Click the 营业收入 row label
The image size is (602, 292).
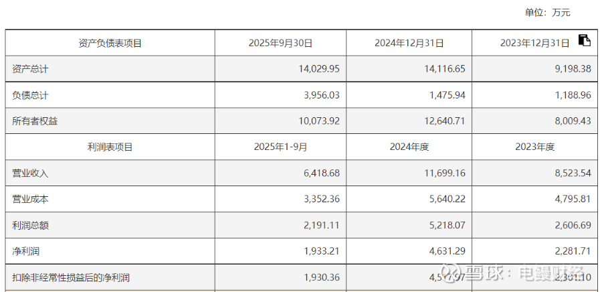click(x=31, y=173)
